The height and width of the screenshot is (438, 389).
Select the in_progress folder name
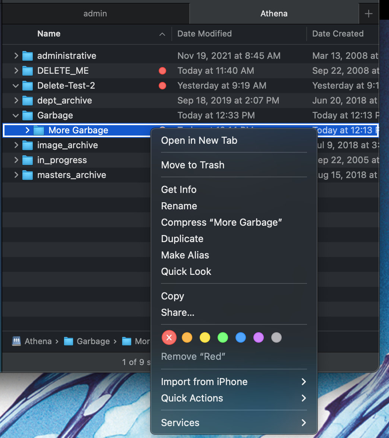point(62,160)
